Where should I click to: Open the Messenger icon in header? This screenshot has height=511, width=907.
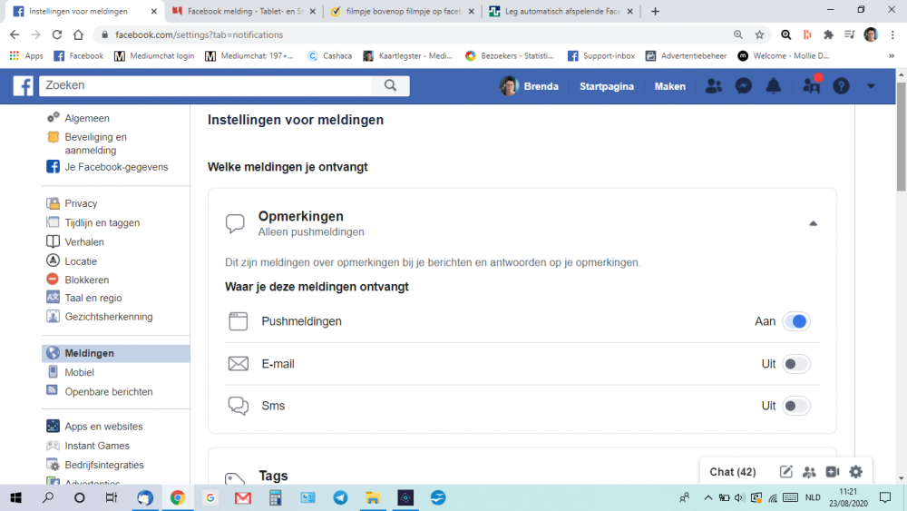click(744, 86)
